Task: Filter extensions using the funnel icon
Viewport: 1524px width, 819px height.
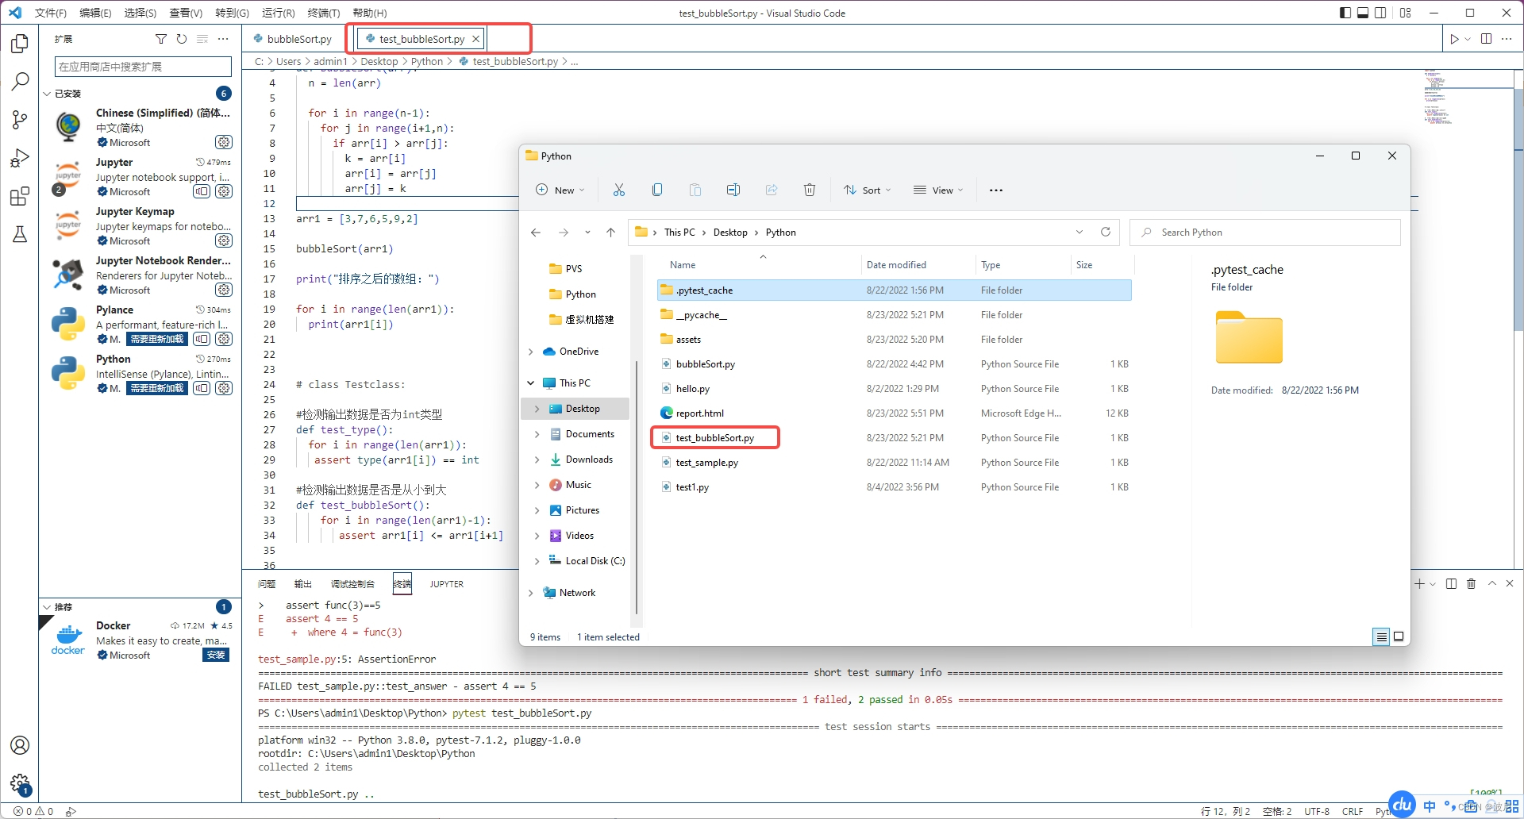Action: pos(161,39)
